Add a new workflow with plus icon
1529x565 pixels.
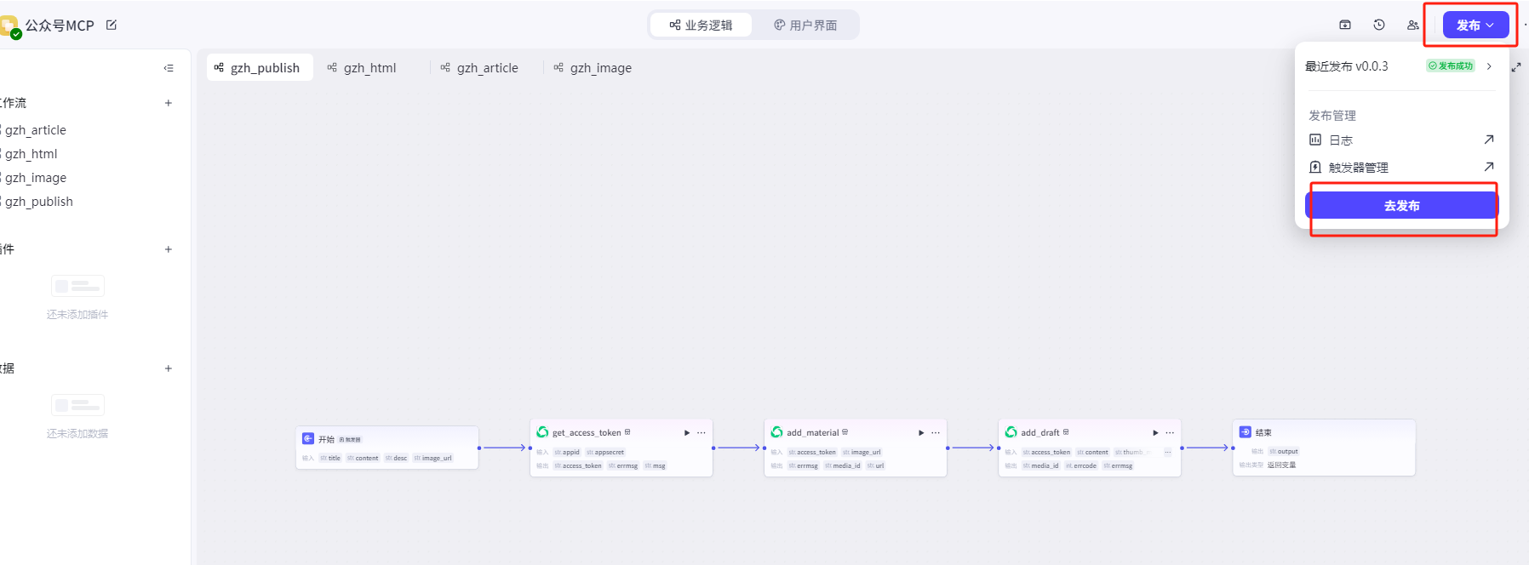tap(169, 103)
